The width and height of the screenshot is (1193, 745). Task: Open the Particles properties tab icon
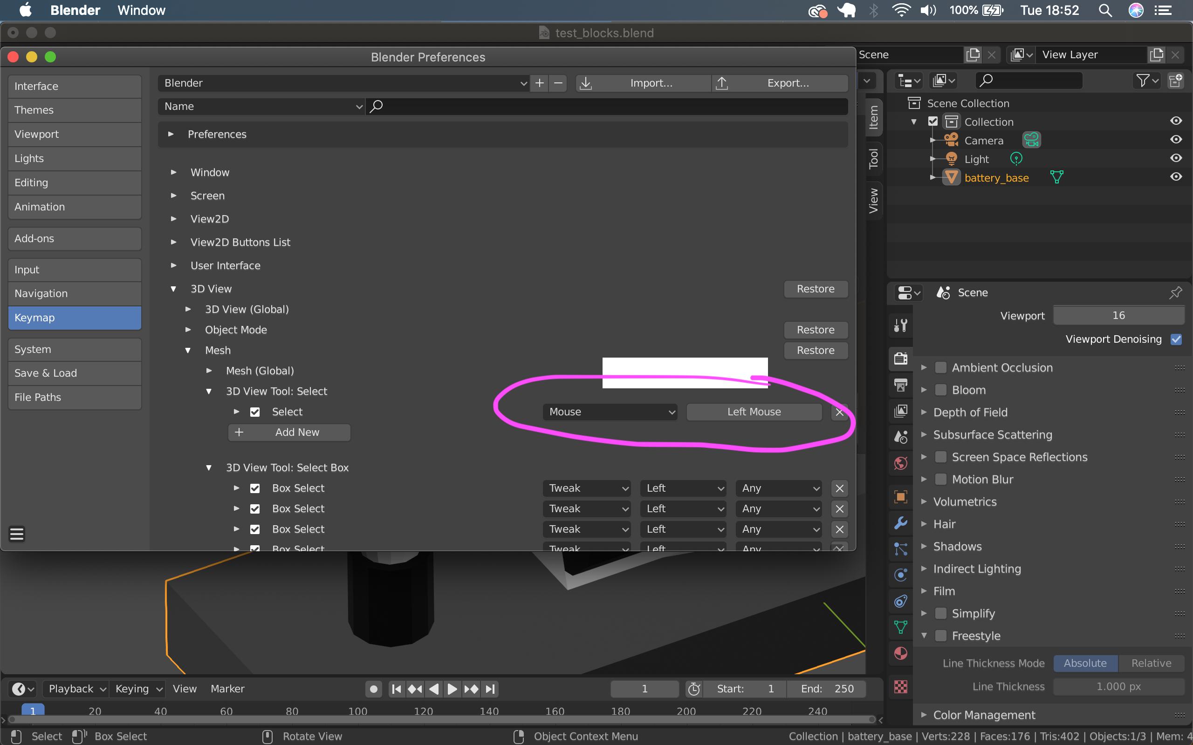coord(901,549)
